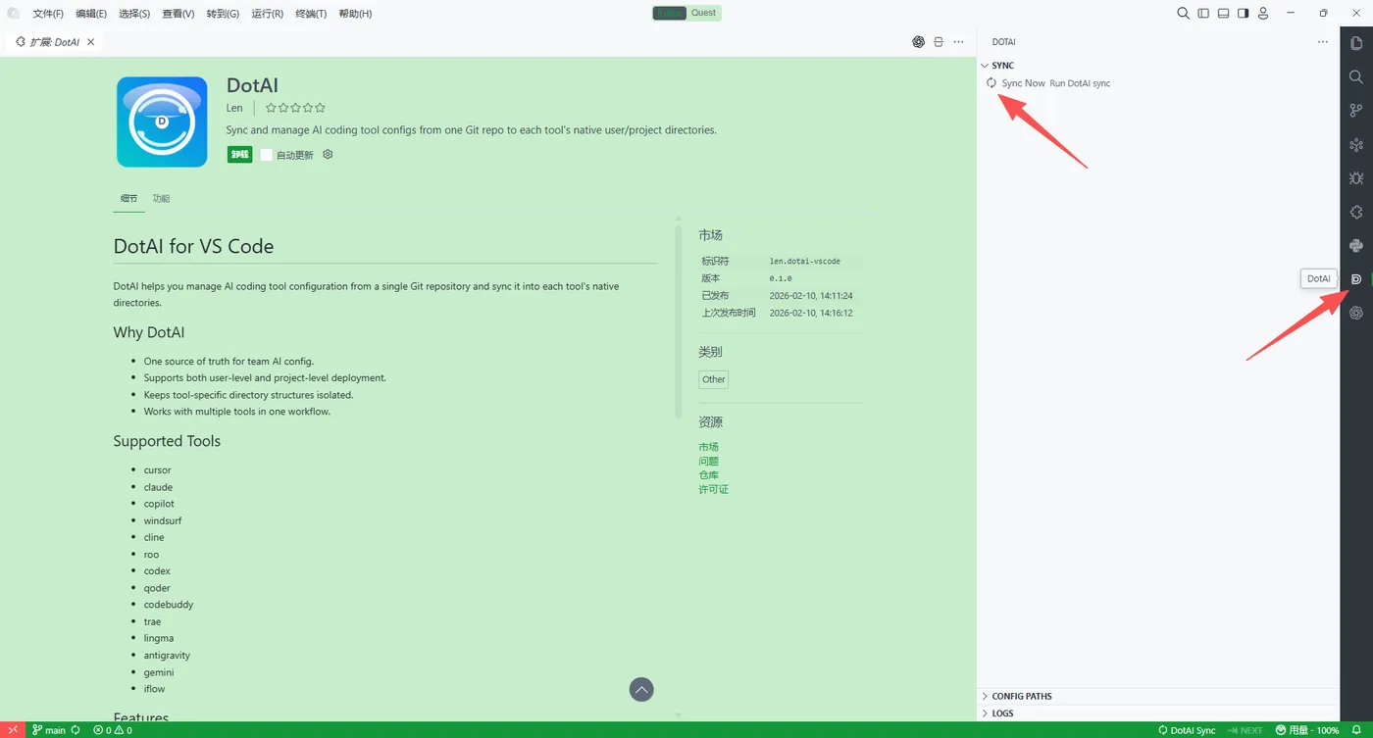Open the Run and Debug bug icon
The image size is (1373, 738).
point(1356,178)
